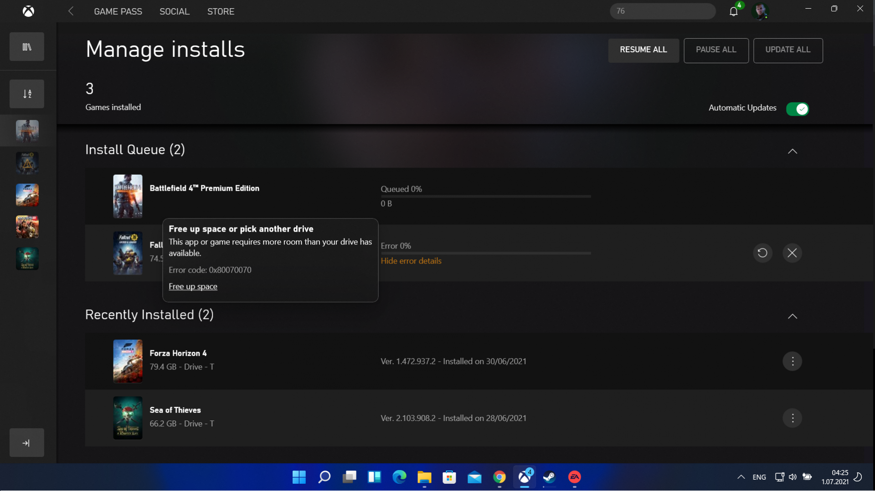Click the night mode icon in system tray
This screenshot has height=491, width=875.
[858, 477]
